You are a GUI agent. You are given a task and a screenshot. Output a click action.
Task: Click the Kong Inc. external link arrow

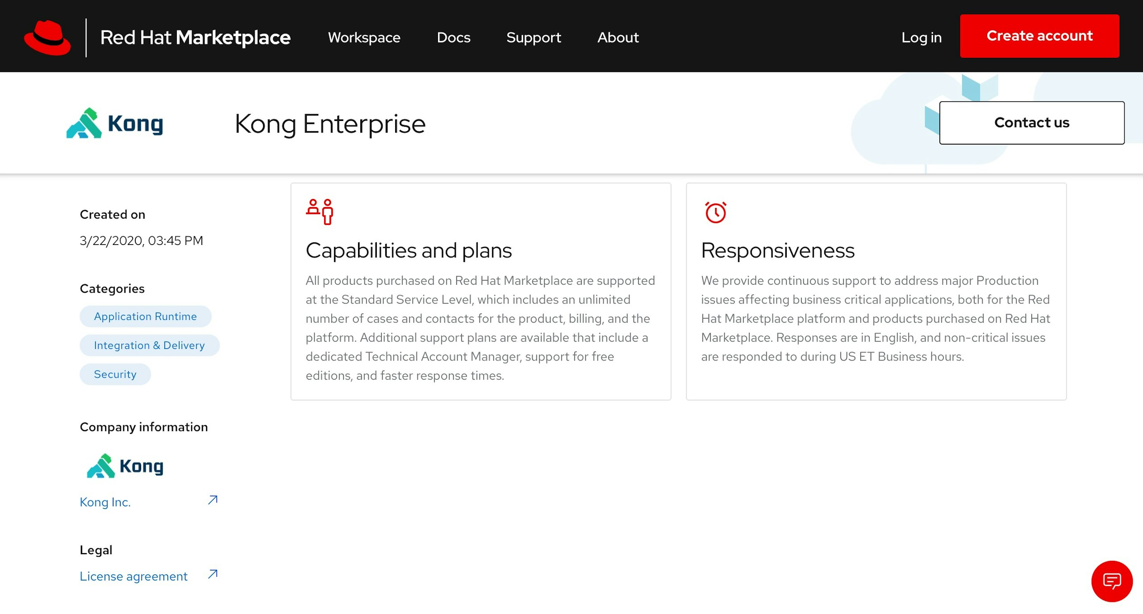(x=213, y=500)
